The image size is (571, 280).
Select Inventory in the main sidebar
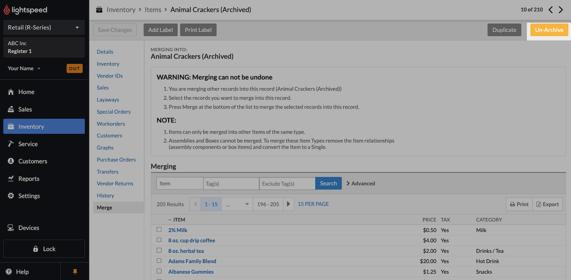pos(44,126)
